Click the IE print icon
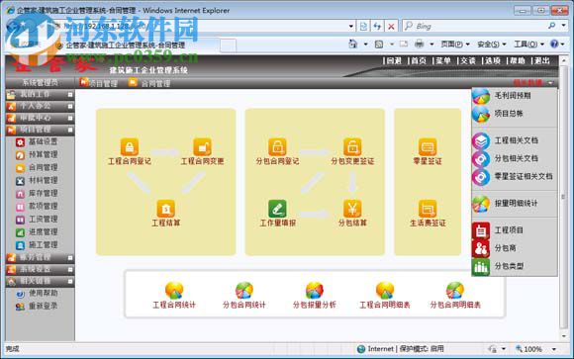This screenshot has height=359, width=574. tap(420, 45)
